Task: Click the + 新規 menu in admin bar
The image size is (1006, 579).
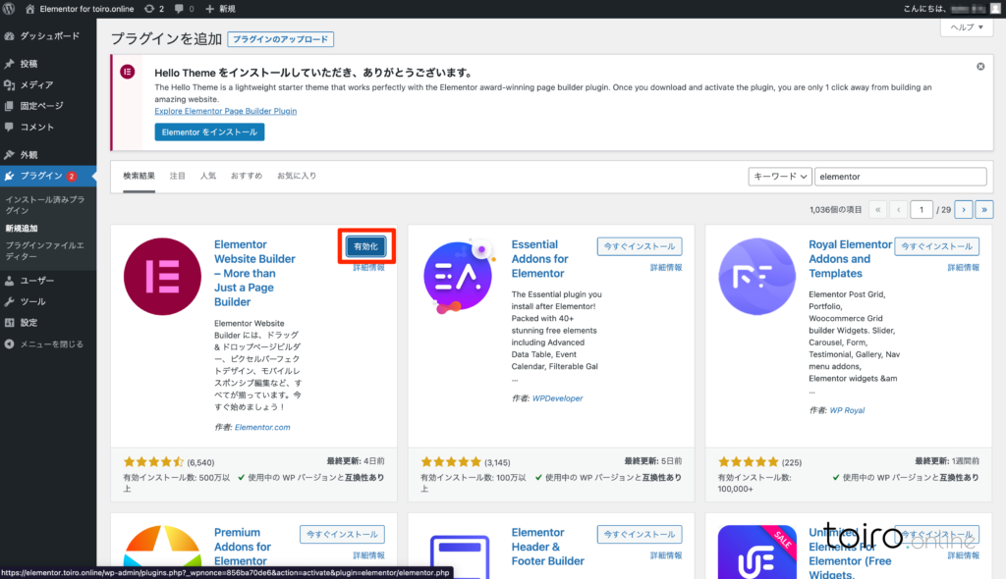Action: pyautogui.click(x=220, y=8)
